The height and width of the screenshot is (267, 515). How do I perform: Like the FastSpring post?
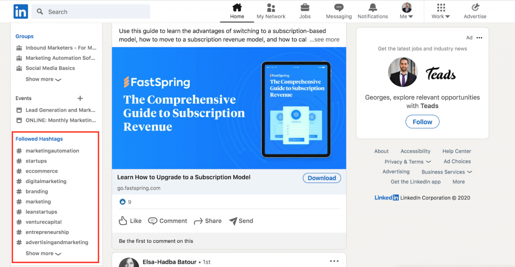click(130, 221)
